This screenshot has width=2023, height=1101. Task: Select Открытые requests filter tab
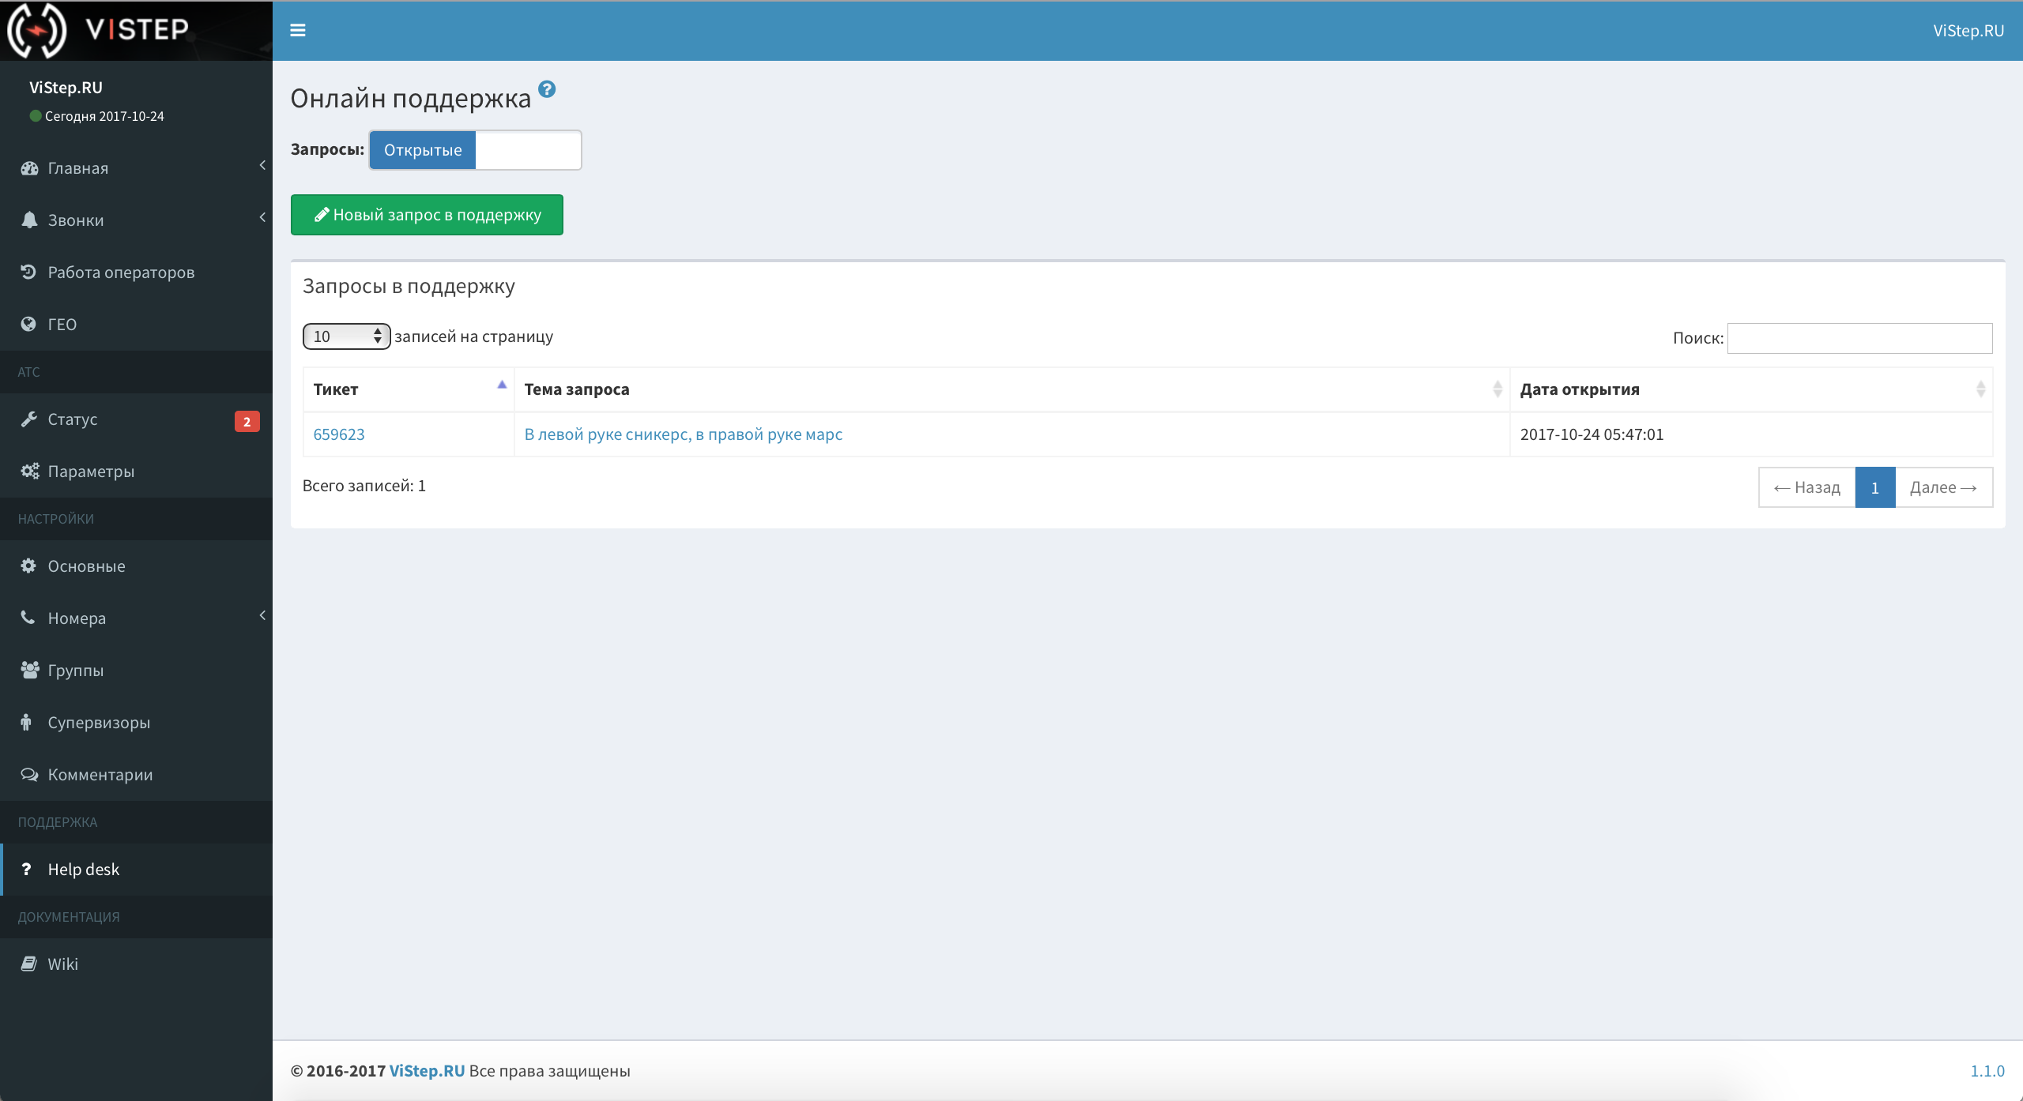422,148
